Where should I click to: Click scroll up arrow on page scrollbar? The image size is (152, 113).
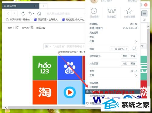tap(148, 27)
